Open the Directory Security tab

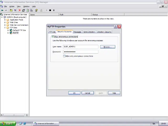(104, 32)
